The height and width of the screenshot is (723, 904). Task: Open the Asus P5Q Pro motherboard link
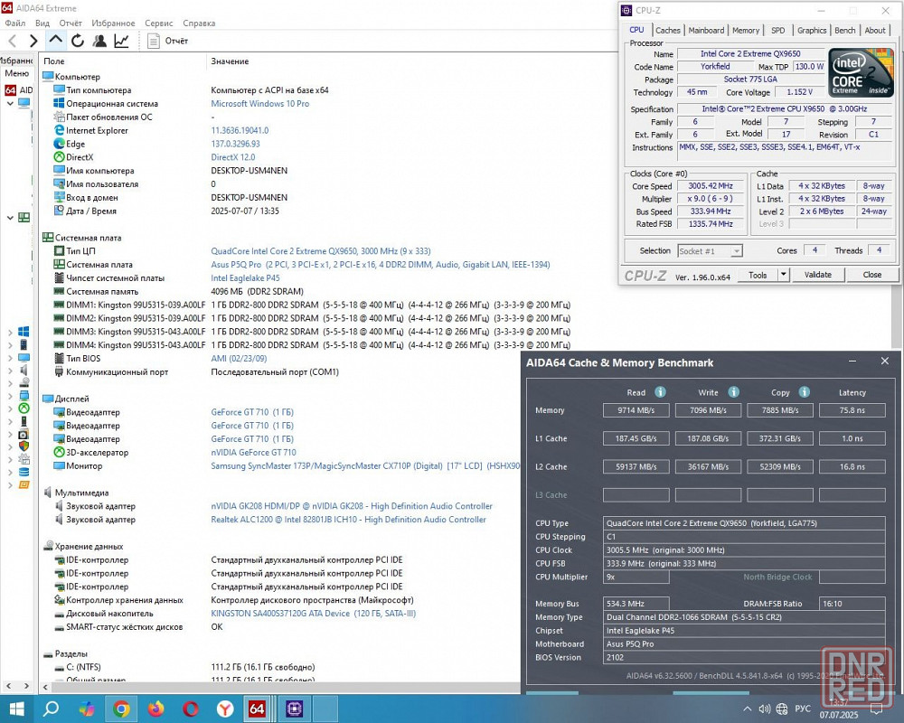point(380,265)
